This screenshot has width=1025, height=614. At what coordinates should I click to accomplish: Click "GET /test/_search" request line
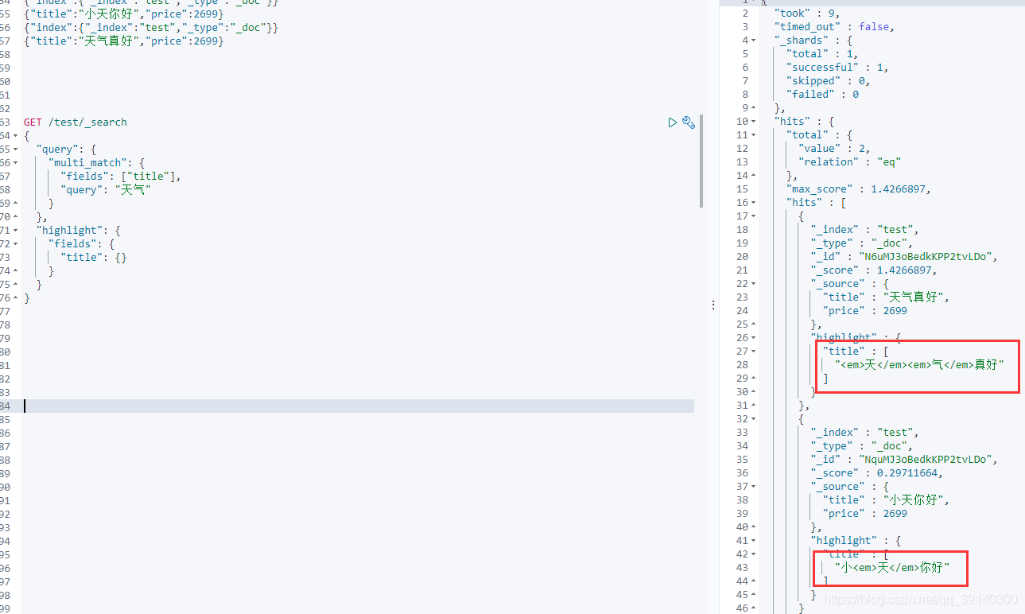tap(76, 122)
